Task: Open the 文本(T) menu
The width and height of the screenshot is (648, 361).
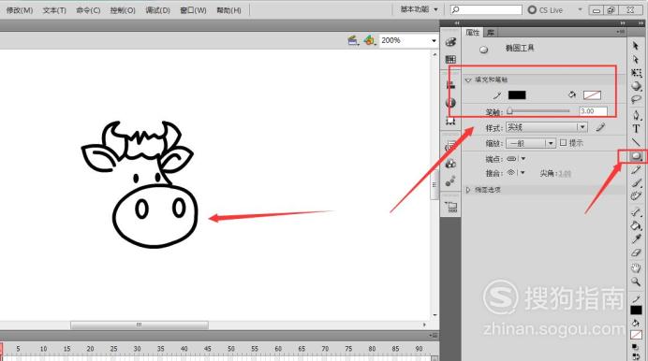Action: pos(54,10)
